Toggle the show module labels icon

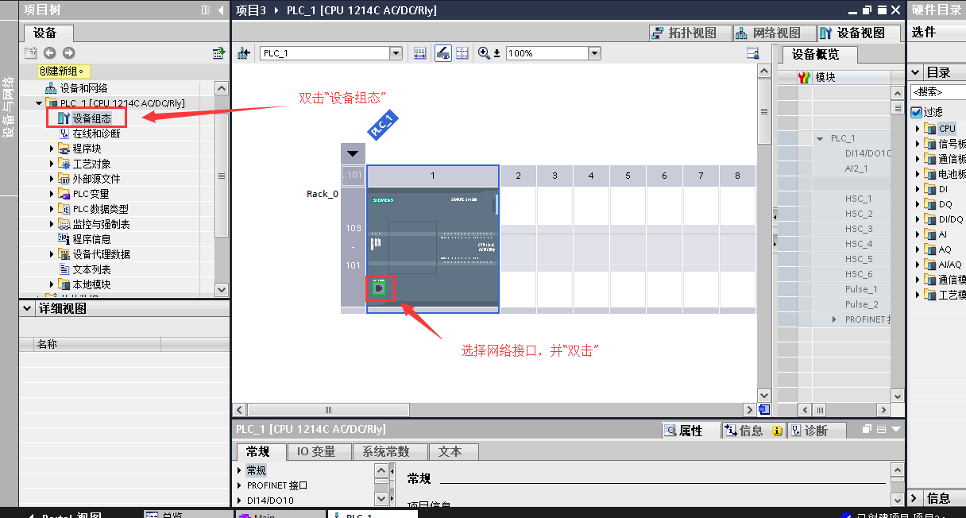(443, 53)
